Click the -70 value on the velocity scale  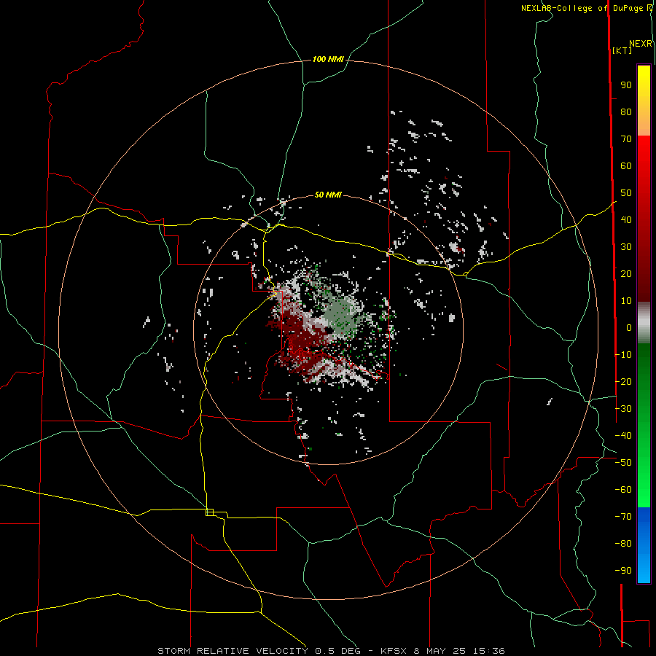pyautogui.click(x=623, y=517)
